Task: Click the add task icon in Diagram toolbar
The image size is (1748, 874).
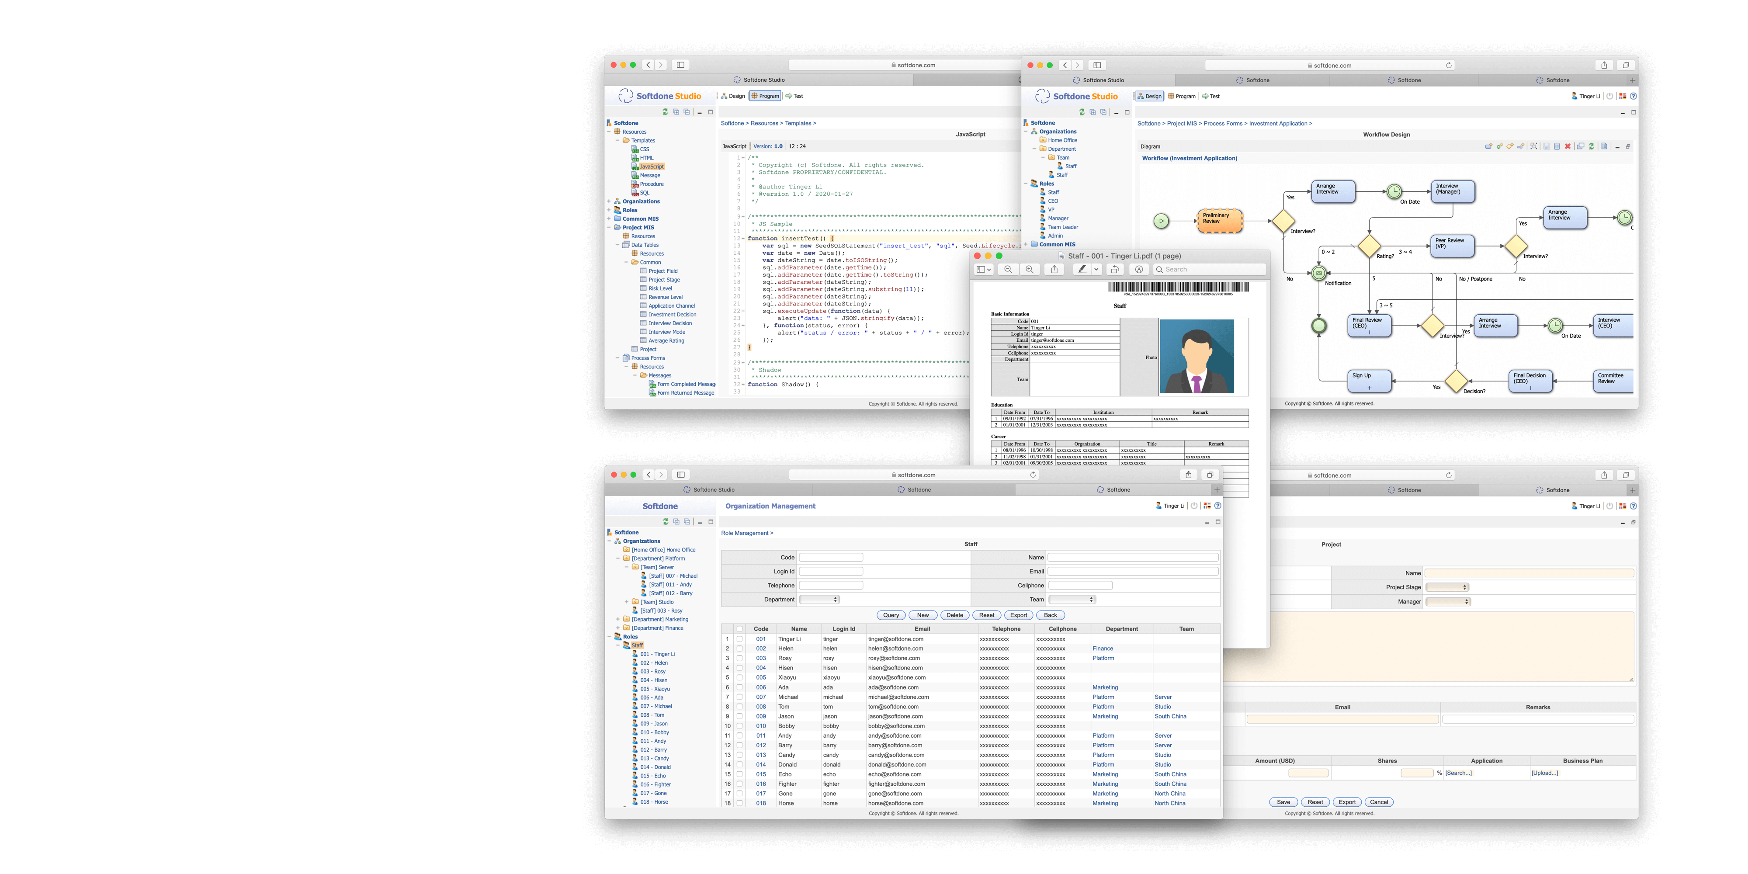Action: coord(1489,146)
